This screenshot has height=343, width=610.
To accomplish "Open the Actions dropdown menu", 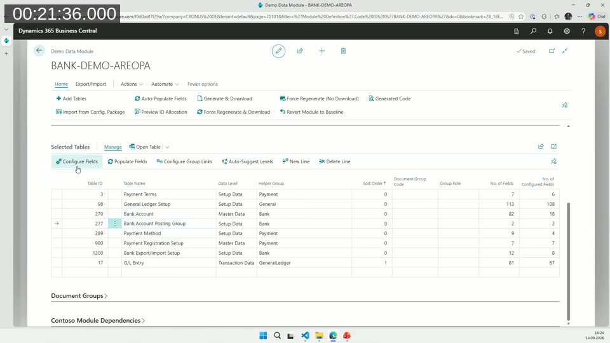I will pos(132,84).
